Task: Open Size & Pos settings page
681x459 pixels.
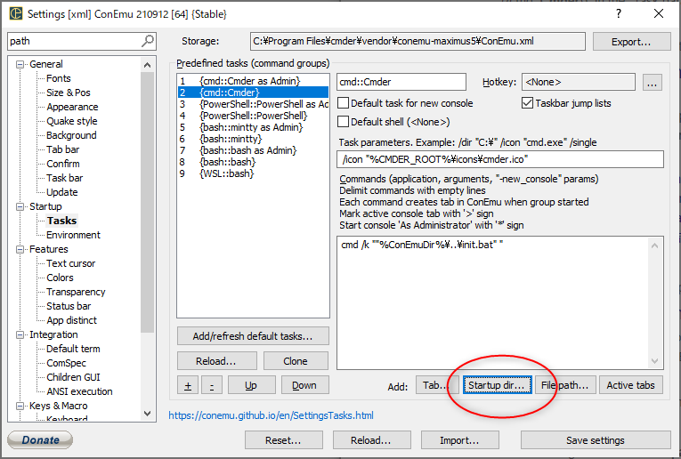Action: [69, 93]
